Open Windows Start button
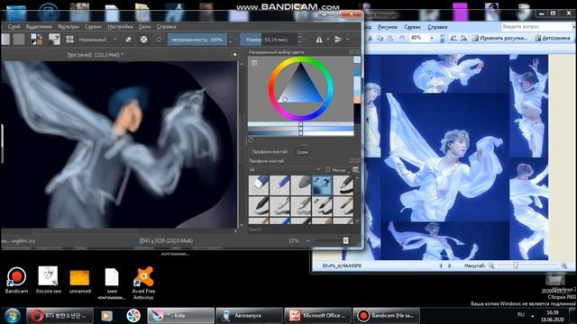 click(x=12, y=316)
